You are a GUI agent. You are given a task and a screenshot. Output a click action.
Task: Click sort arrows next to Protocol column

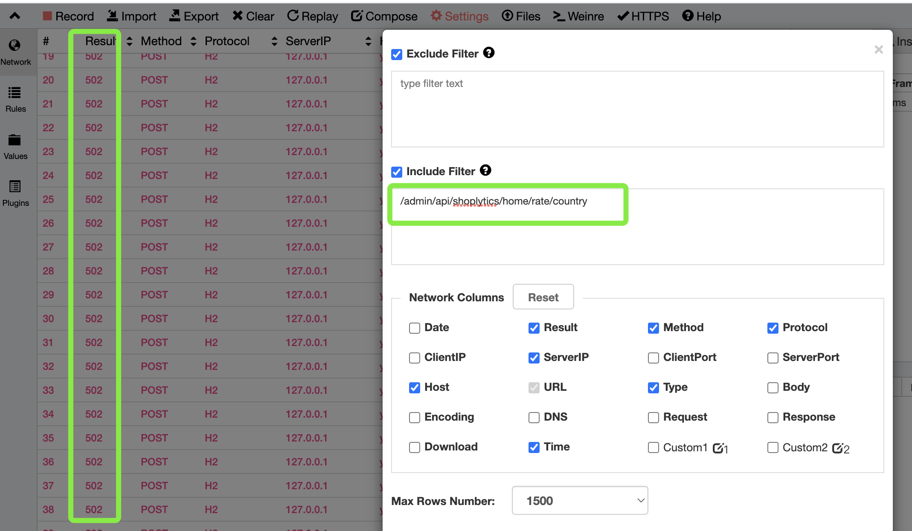(x=274, y=41)
